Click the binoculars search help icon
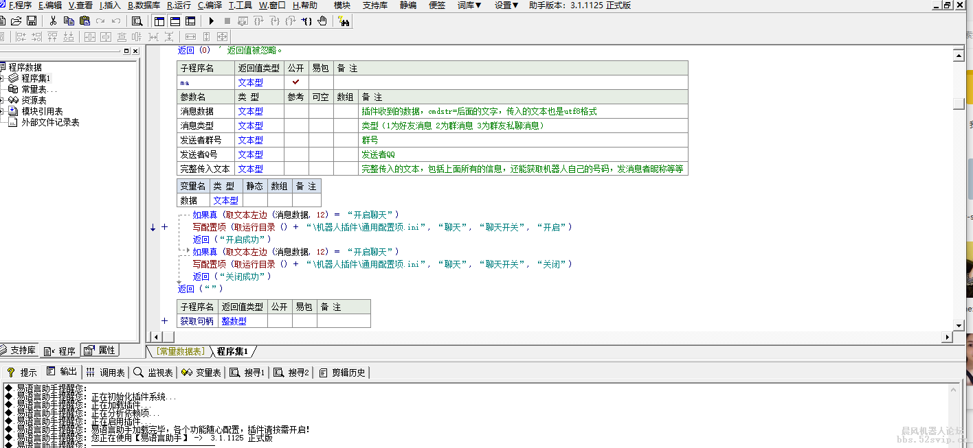The image size is (973, 448). pos(344,21)
